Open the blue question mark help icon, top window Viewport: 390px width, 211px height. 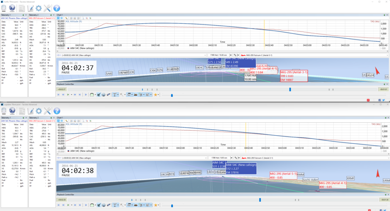tap(57, 8)
